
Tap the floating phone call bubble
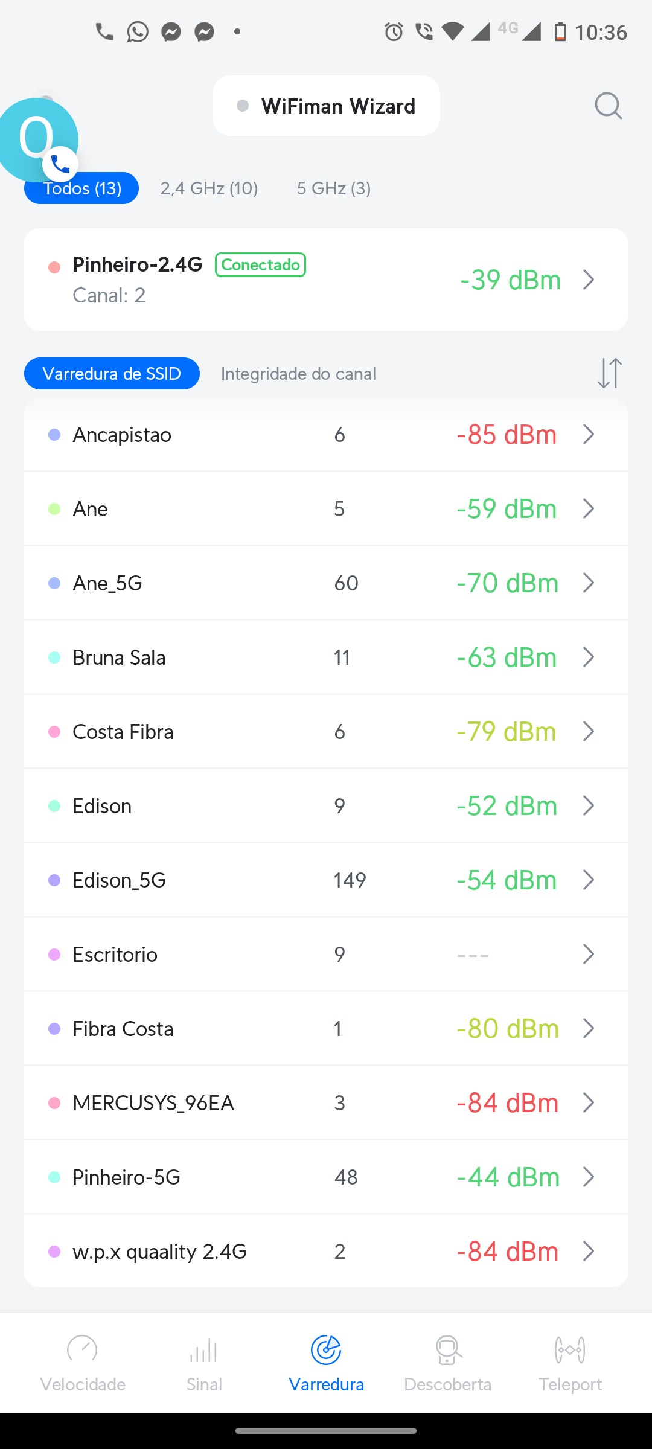coord(39,140)
